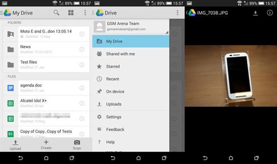The image size is (277, 164).
Task: Tap Create in the bottom bar
Action: (x=46, y=145)
